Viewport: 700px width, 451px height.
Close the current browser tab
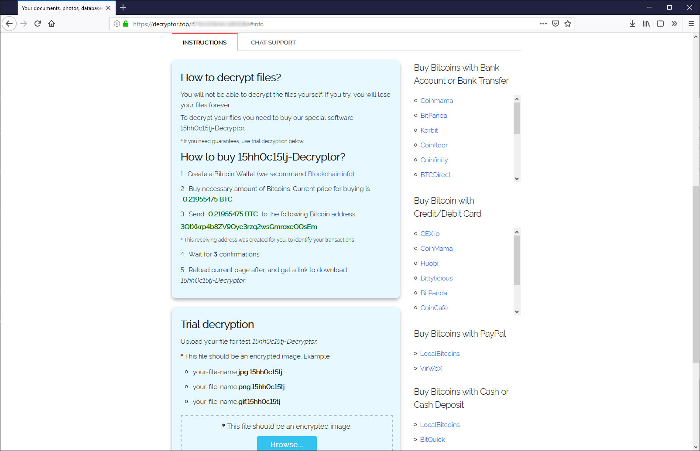pos(108,8)
